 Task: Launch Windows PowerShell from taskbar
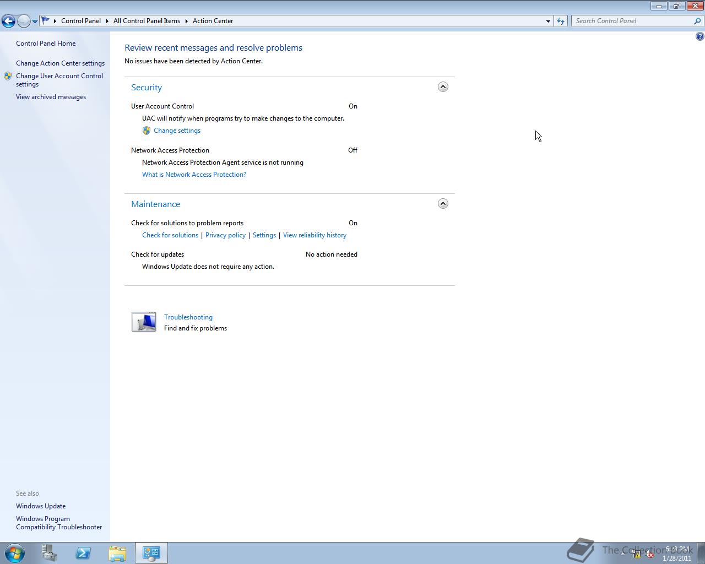tap(84, 553)
